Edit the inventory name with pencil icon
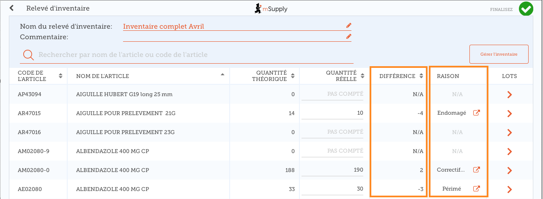 point(348,26)
